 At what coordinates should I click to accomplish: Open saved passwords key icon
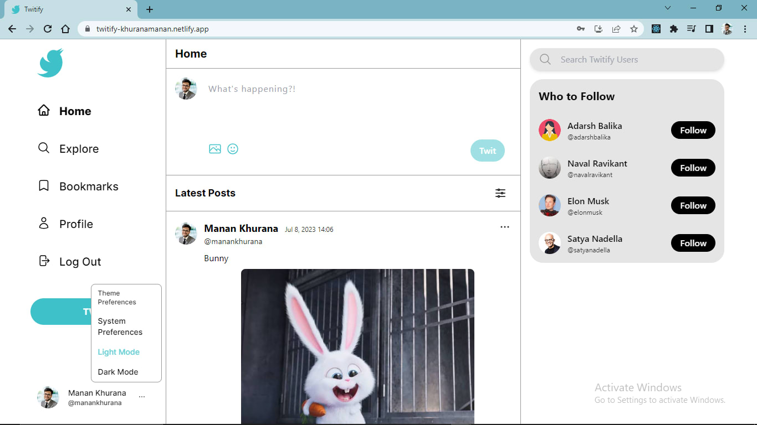point(581,29)
